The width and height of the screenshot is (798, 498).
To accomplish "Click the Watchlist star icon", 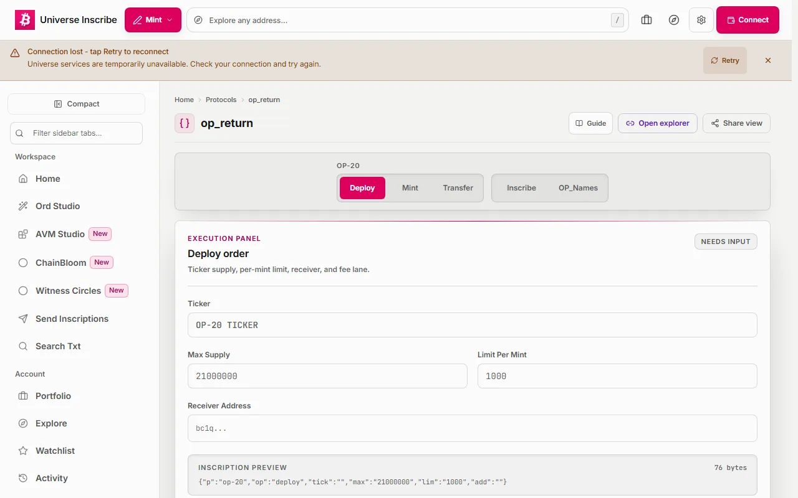I will pos(23,451).
